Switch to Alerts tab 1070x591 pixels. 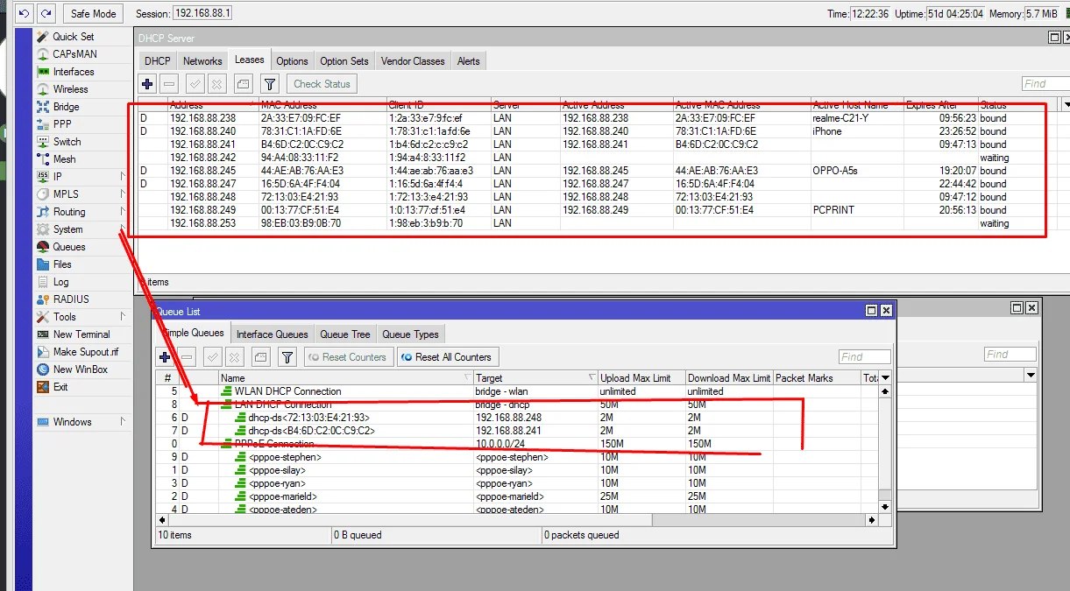point(469,61)
